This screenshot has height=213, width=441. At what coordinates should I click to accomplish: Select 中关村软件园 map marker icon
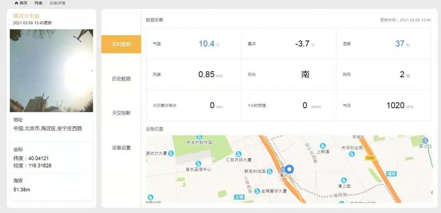tap(199, 137)
